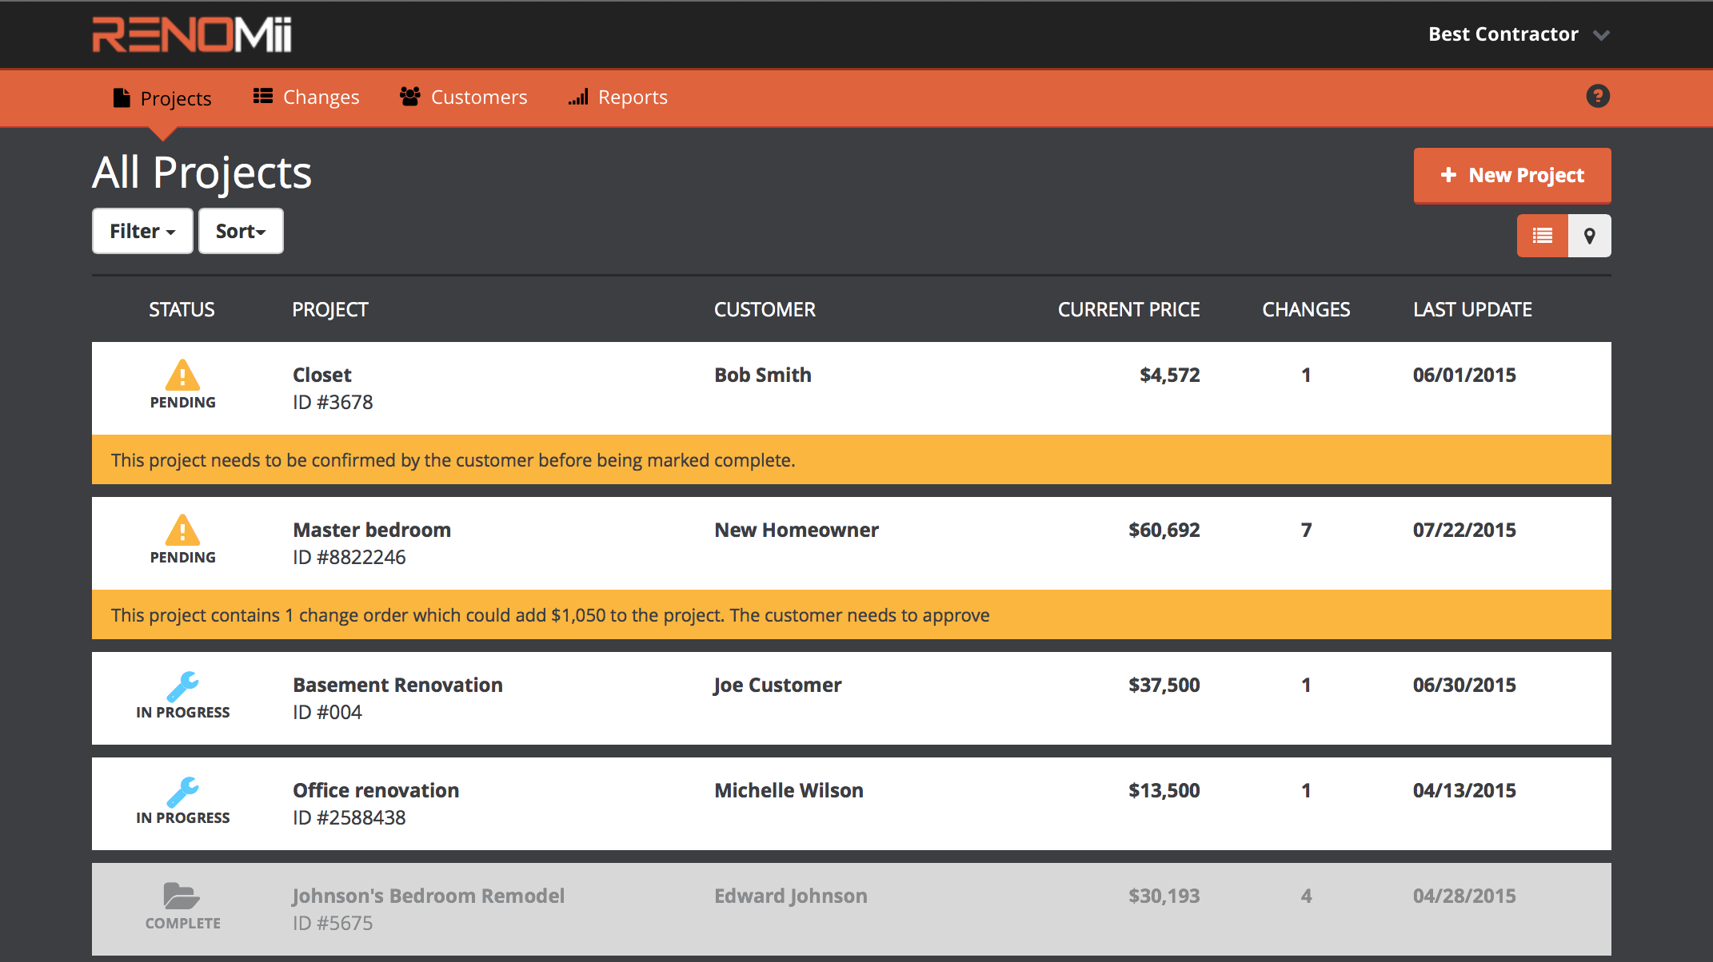Click the New Project button
This screenshot has width=1713, height=962.
(x=1511, y=175)
